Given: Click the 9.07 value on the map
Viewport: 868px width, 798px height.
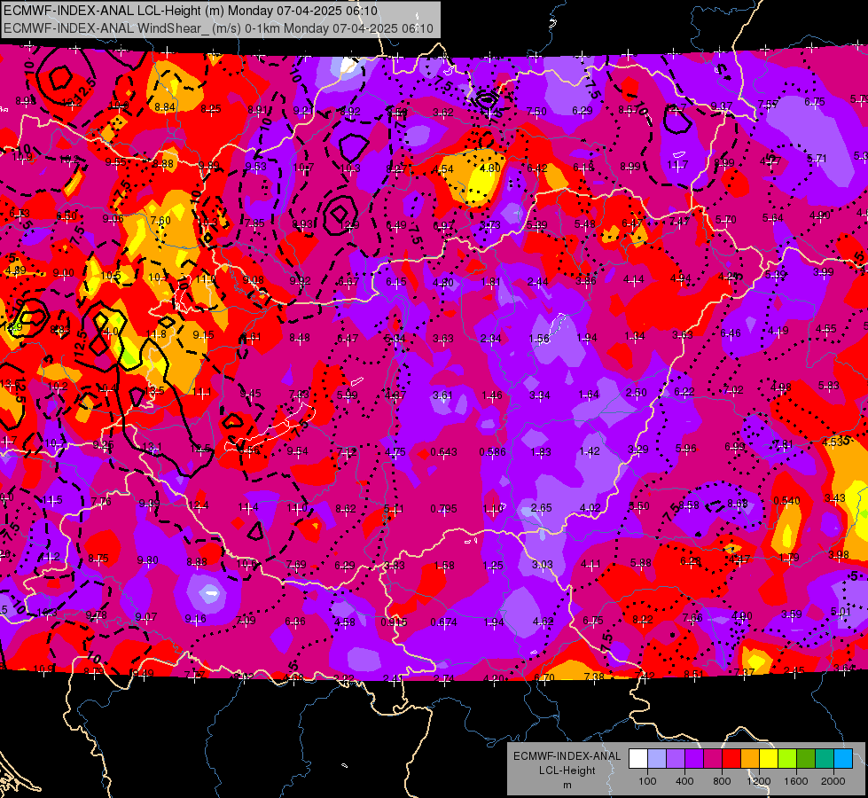Looking at the screenshot, I should point(146,617).
